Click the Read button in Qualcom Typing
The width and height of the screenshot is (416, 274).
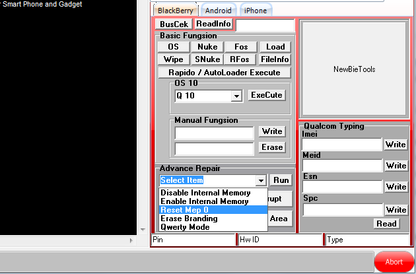pos(386,224)
